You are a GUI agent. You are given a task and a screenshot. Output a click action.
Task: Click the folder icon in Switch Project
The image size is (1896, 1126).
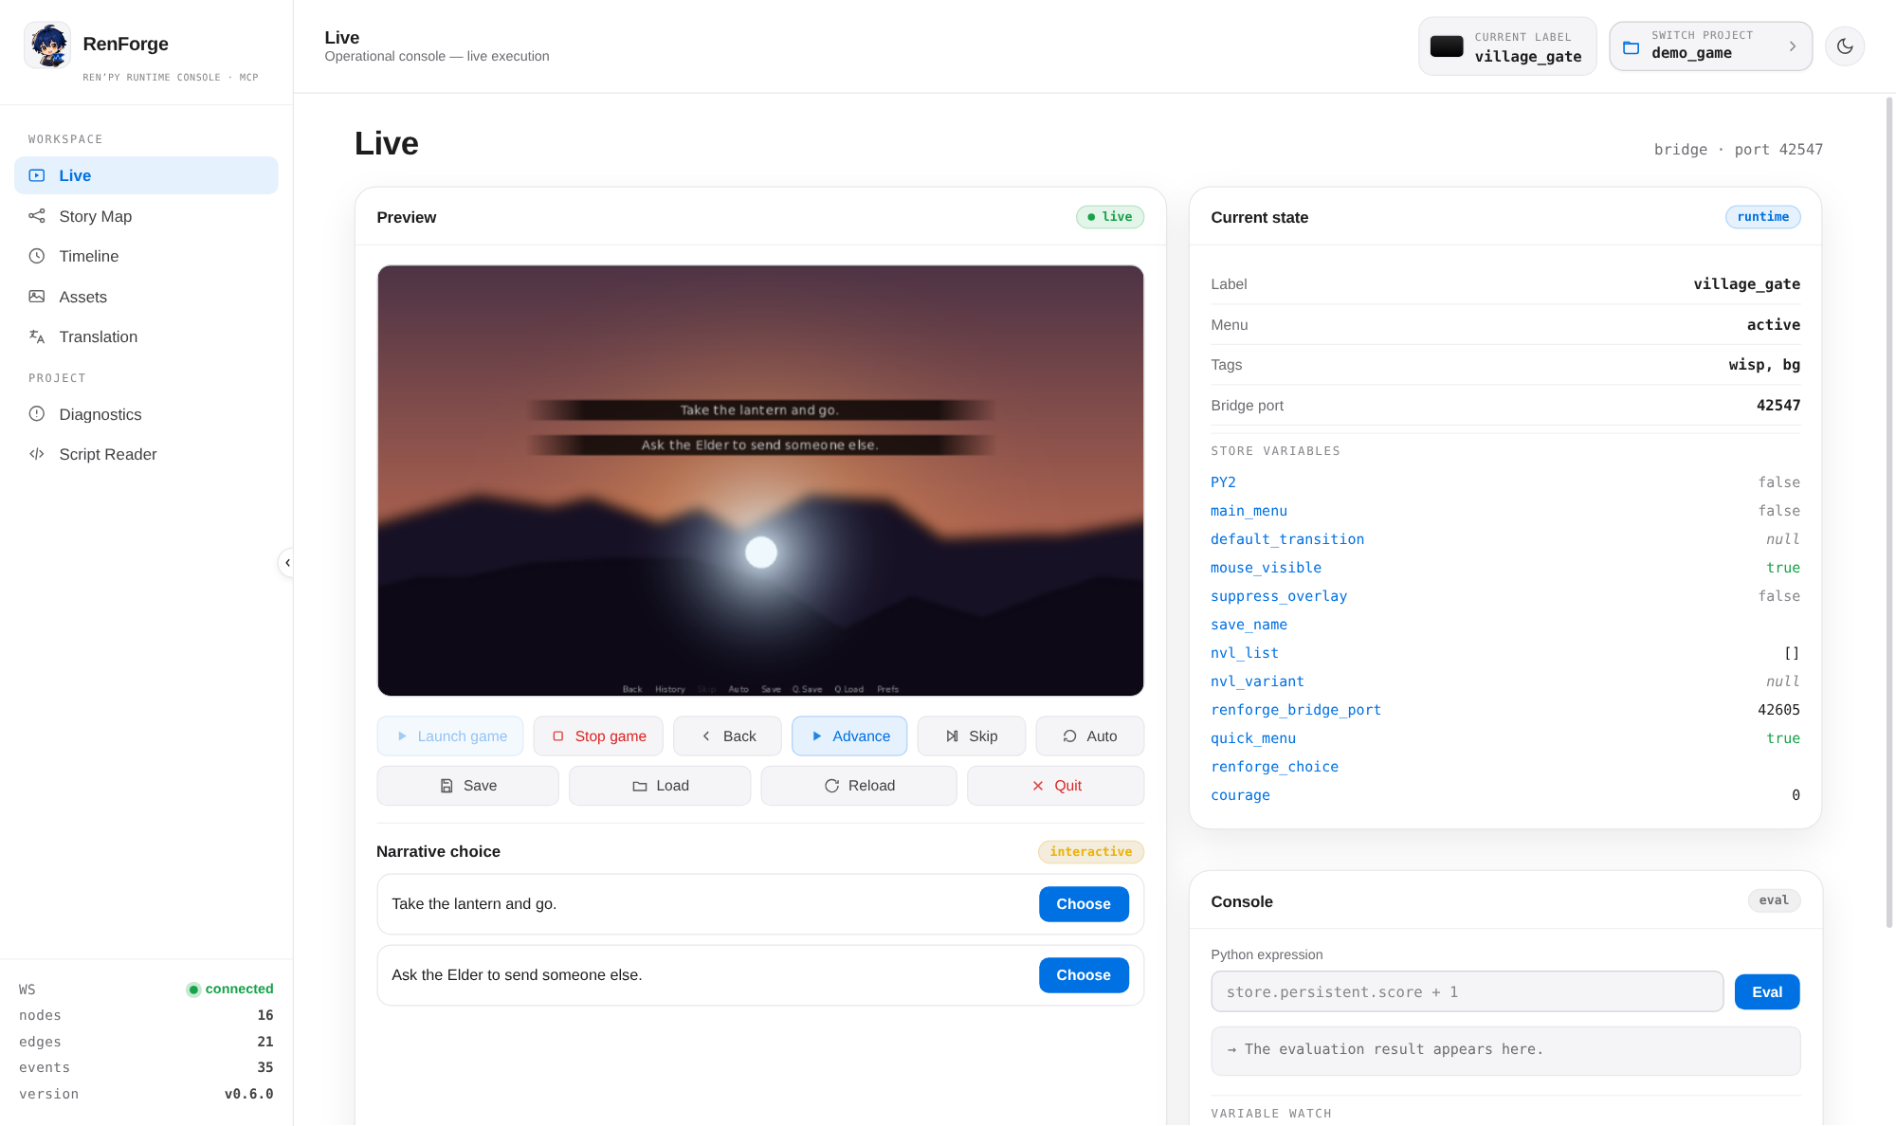coord(1632,47)
